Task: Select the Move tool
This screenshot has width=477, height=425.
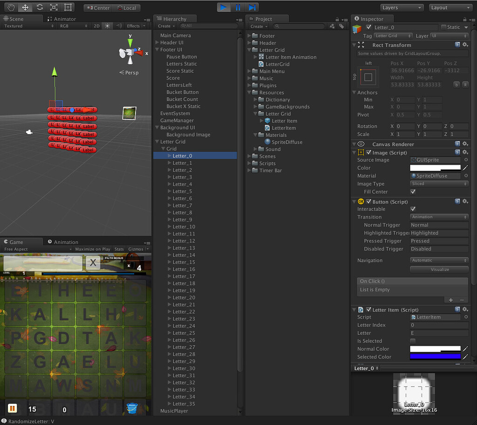Action: tap(25, 7)
